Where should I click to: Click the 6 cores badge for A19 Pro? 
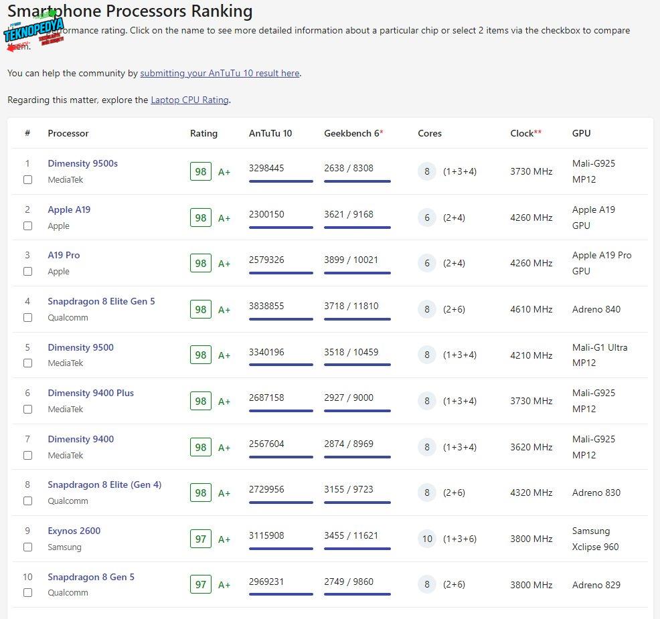click(427, 263)
